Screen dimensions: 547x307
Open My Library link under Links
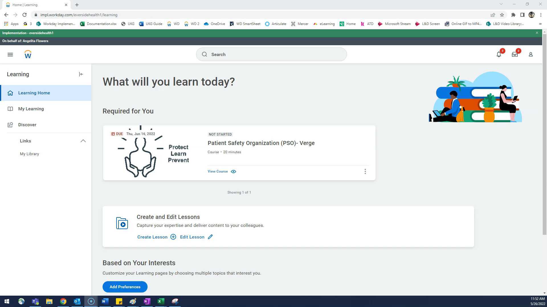29,154
